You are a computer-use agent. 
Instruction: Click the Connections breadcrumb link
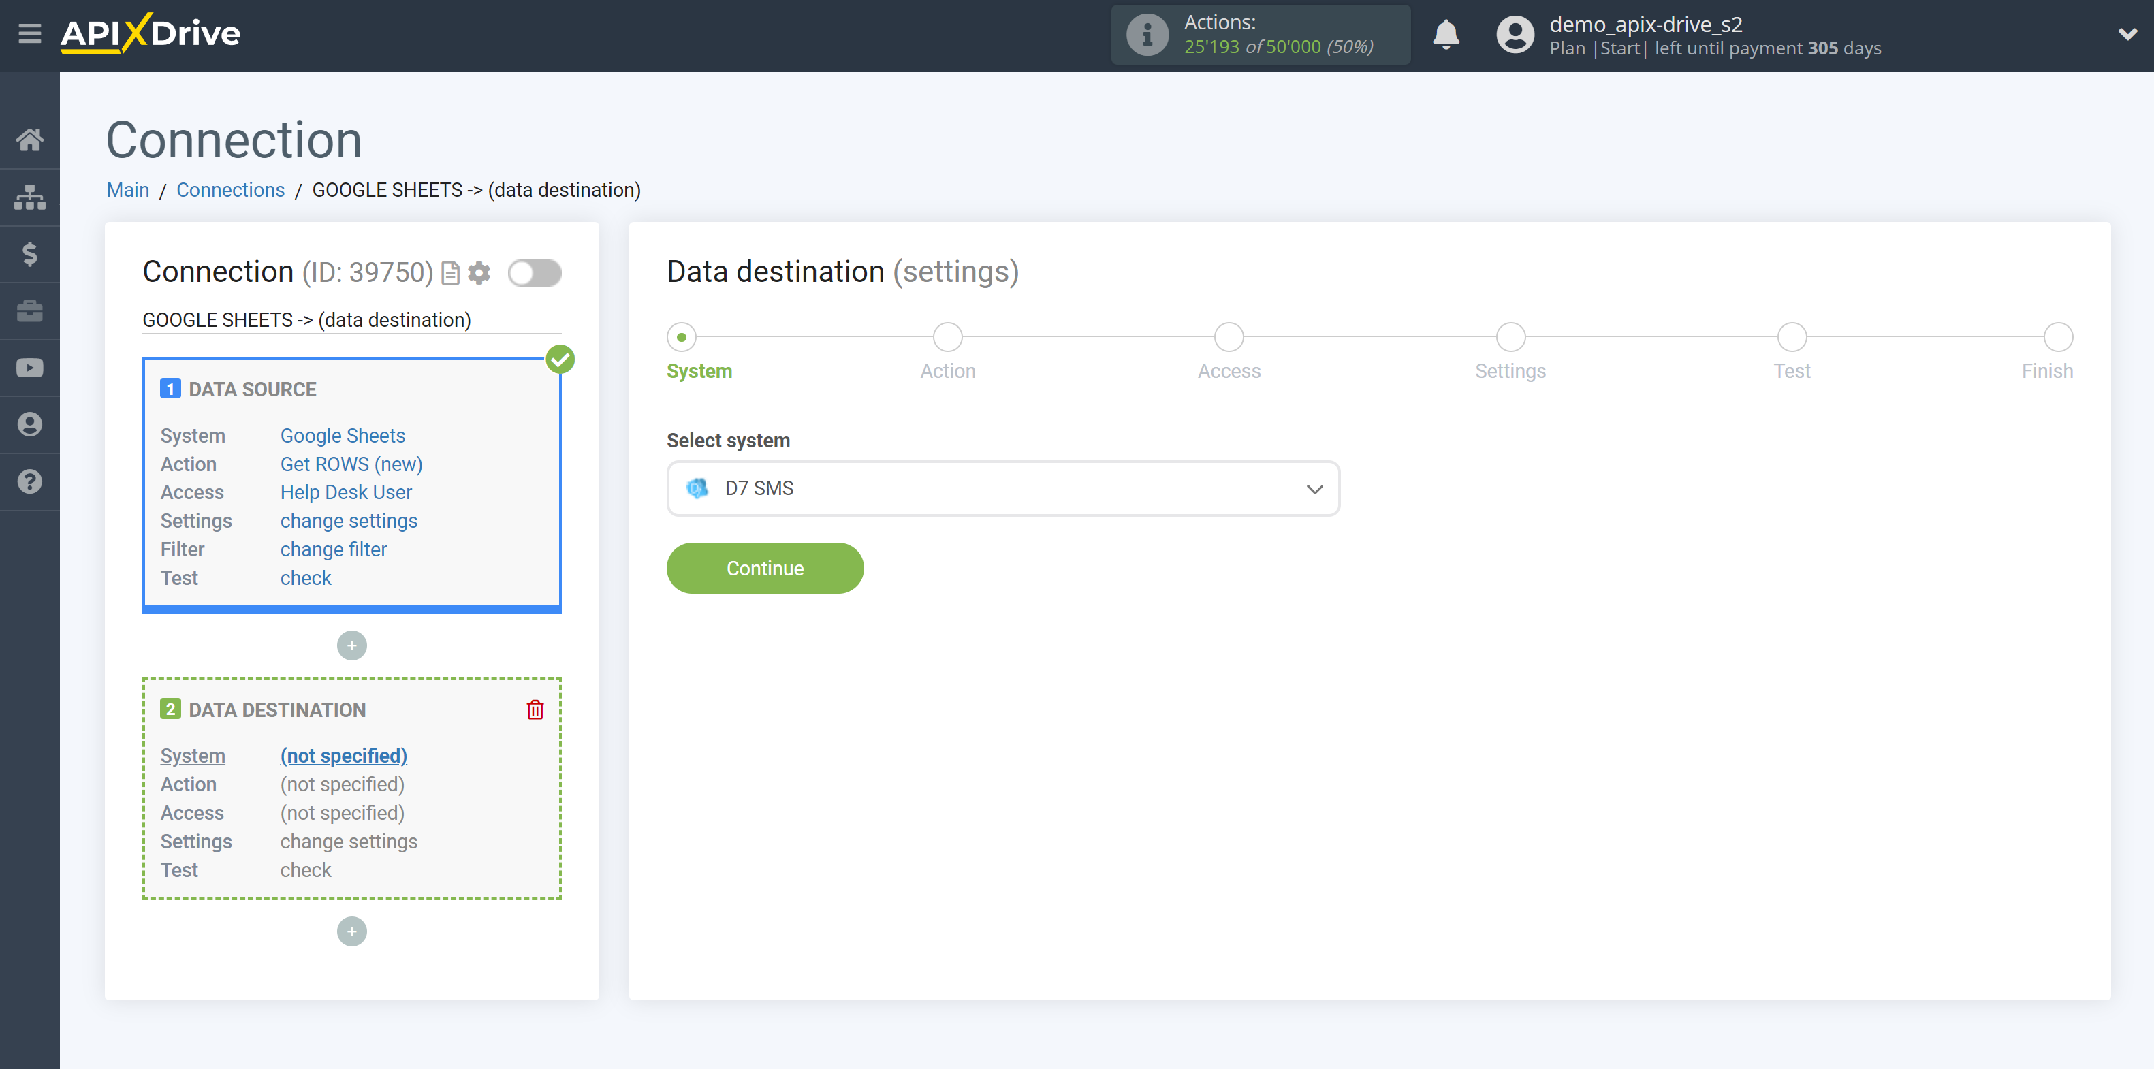pos(231,189)
